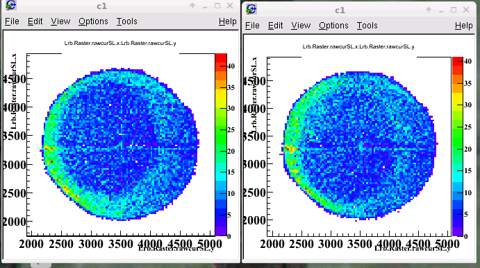
Task: Open the Options menu in the right canvas
Action: click(333, 26)
